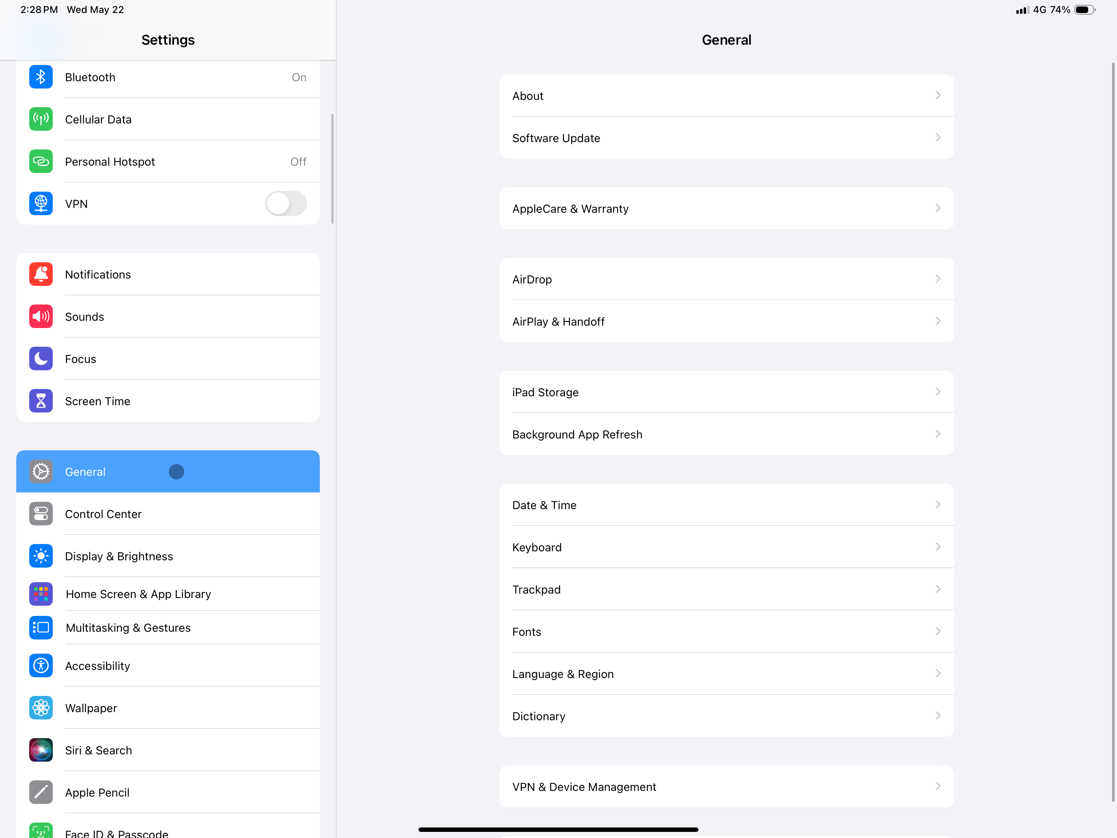Screen dimensions: 1117x838
Task: Open the Focus settings icon
Action: click(x=41, y=358)
